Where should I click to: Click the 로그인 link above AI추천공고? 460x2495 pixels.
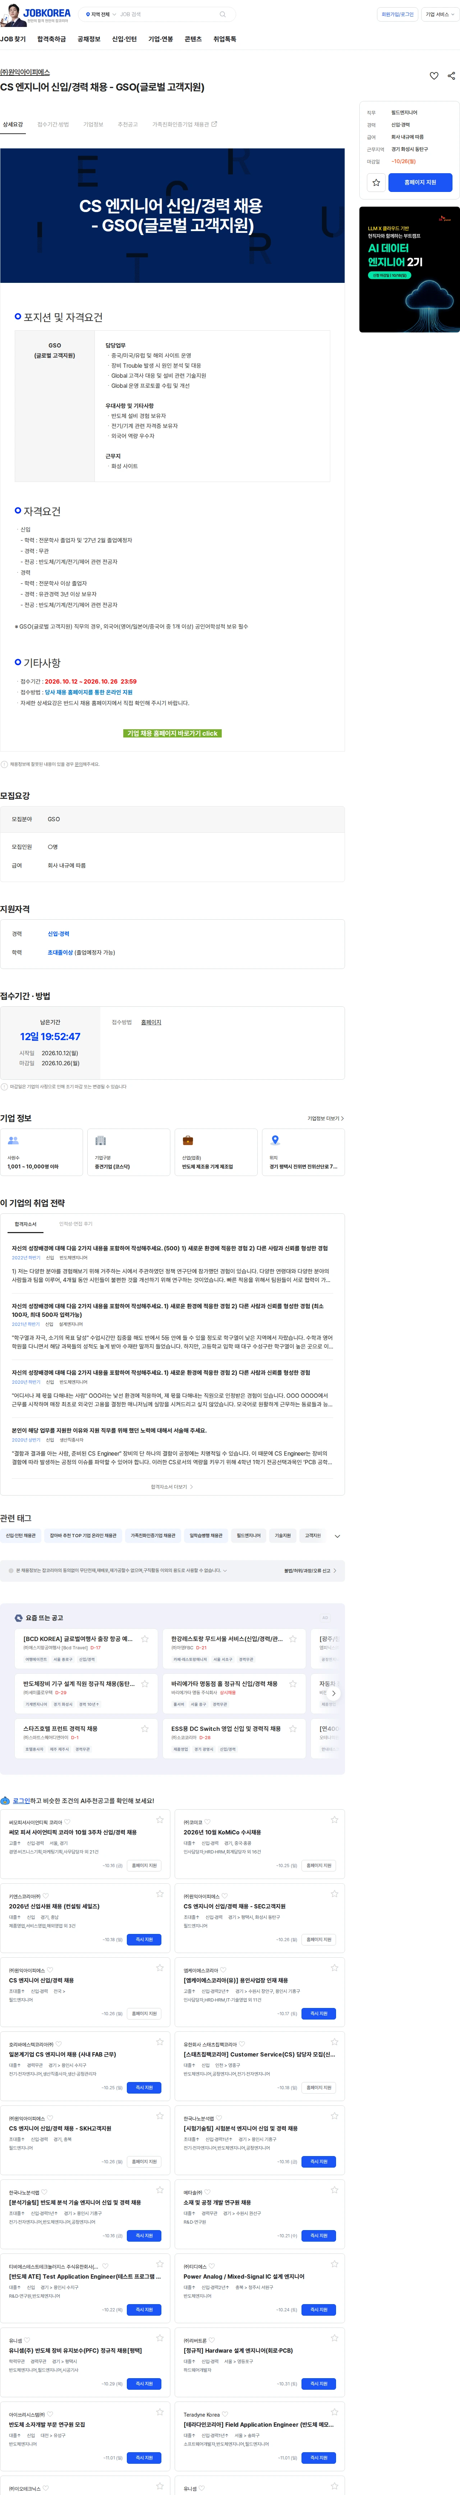(20, 1801)
